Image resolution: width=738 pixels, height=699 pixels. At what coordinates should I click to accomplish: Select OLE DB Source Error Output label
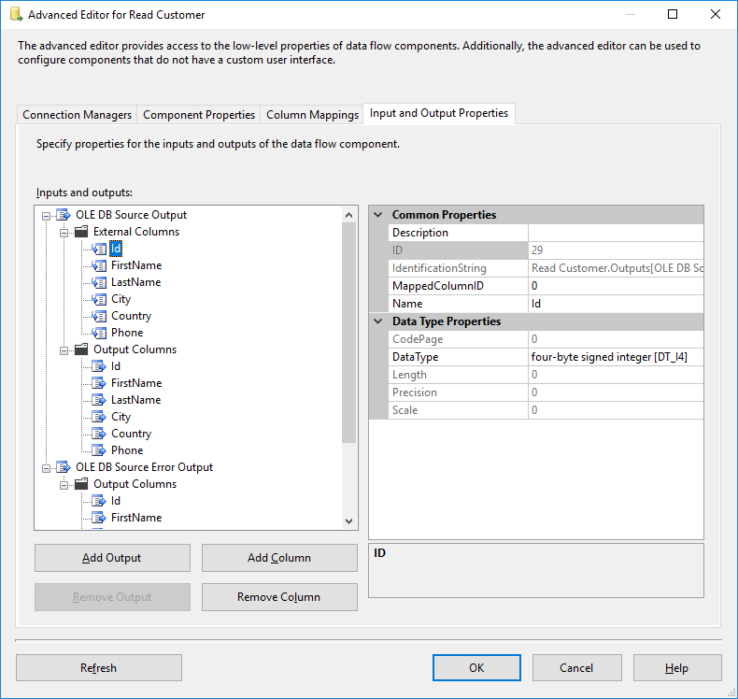[144, 467]
